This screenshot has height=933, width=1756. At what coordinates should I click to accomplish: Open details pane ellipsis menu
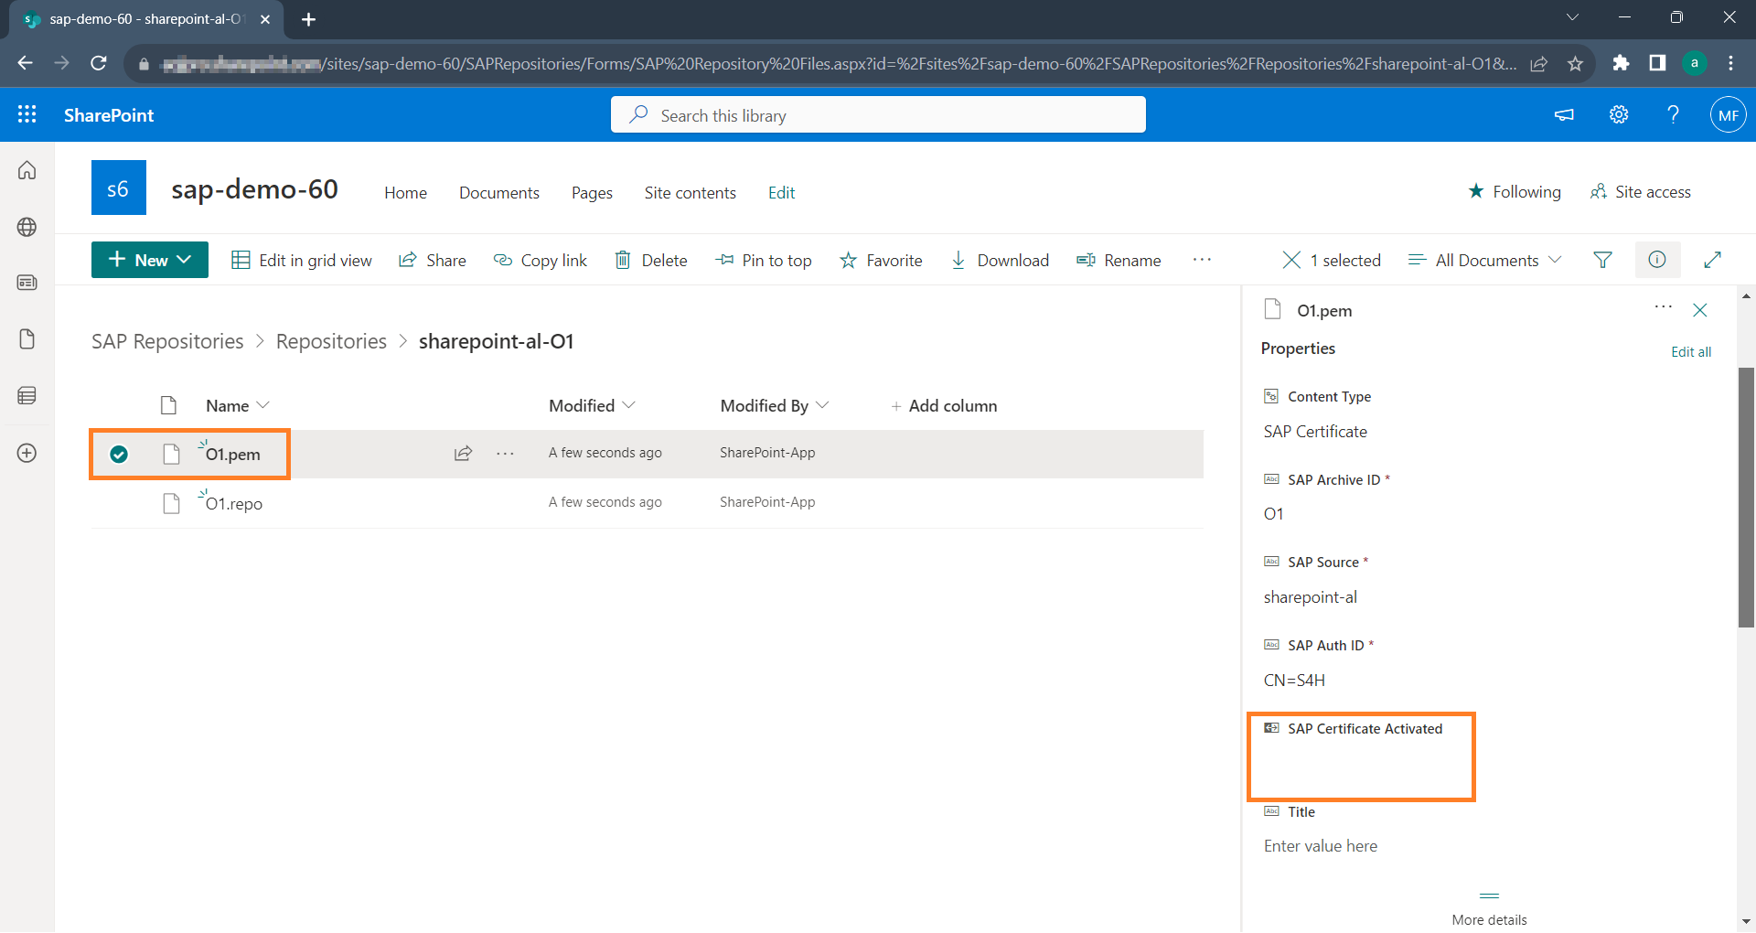[1664, 307]
